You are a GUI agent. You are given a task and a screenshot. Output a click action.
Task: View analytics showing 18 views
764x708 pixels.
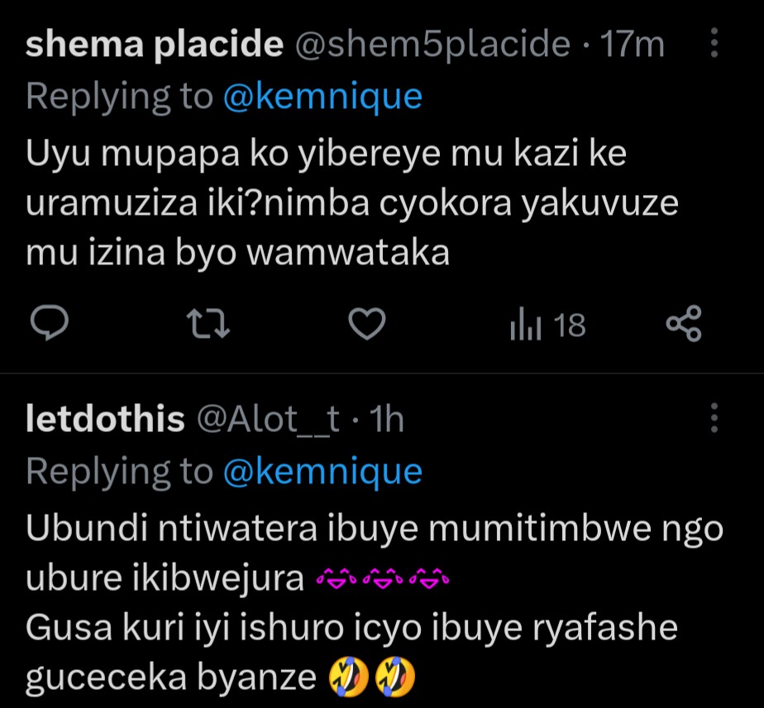[547, 325]
